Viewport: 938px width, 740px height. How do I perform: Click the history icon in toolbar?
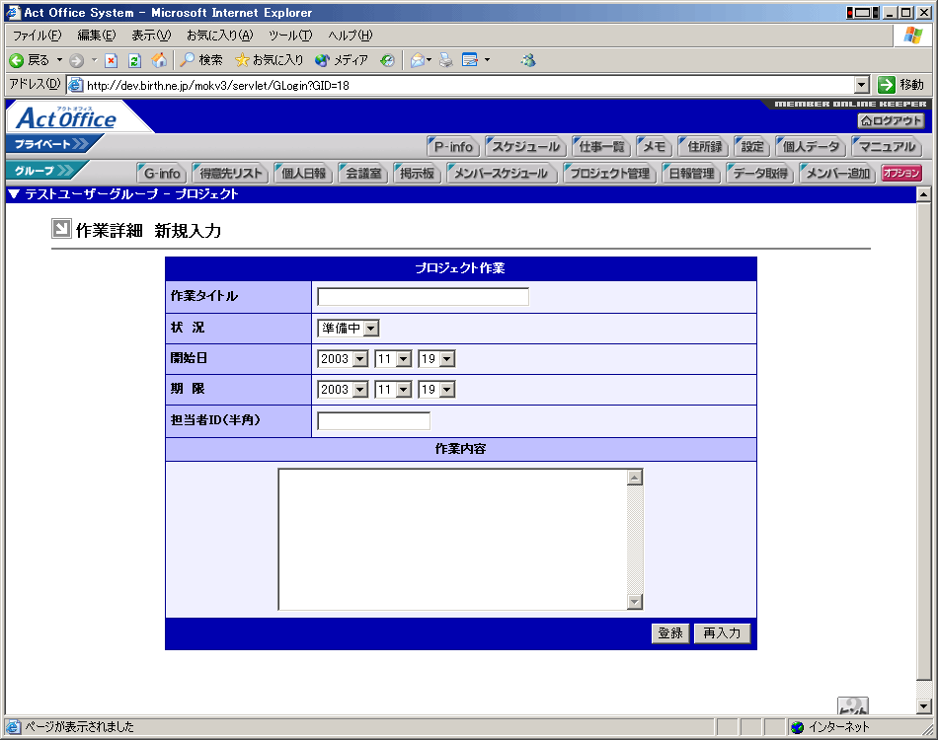387,60
